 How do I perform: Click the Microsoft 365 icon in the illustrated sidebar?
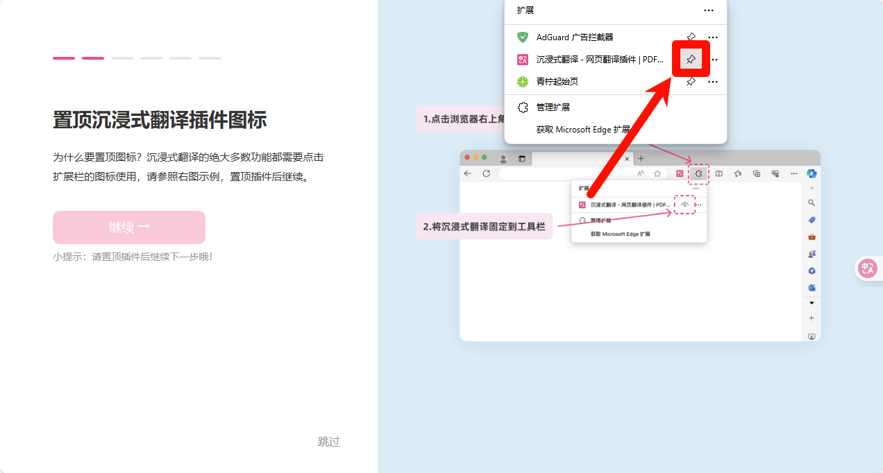coord(811,270)
